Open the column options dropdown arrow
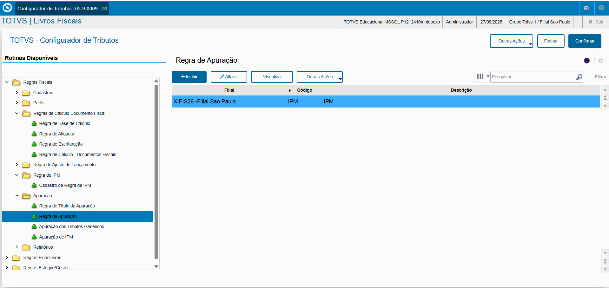 (488, 76)
